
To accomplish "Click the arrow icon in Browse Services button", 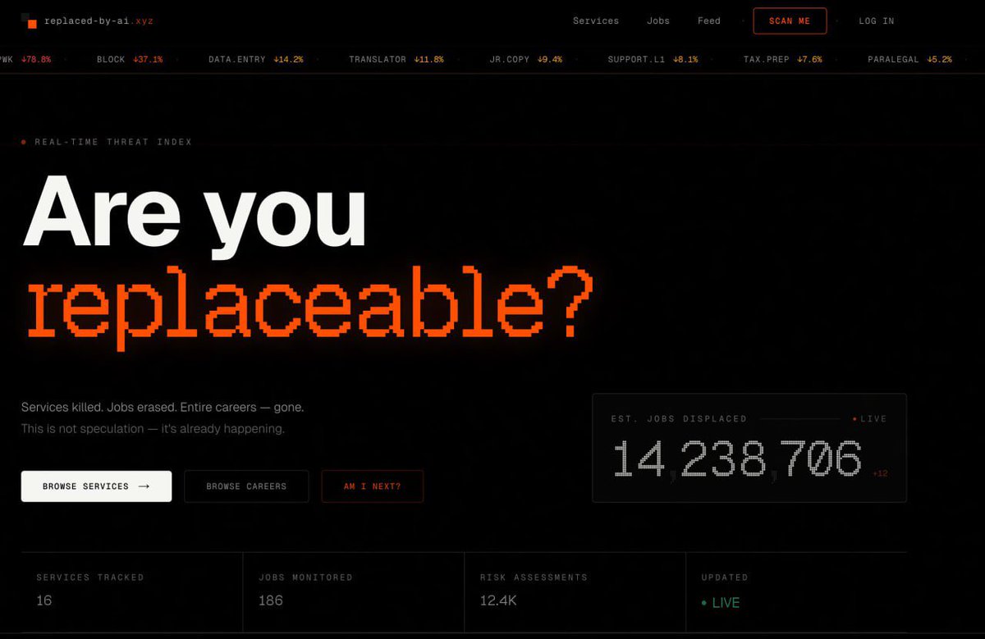I will (x=144, y=486).
